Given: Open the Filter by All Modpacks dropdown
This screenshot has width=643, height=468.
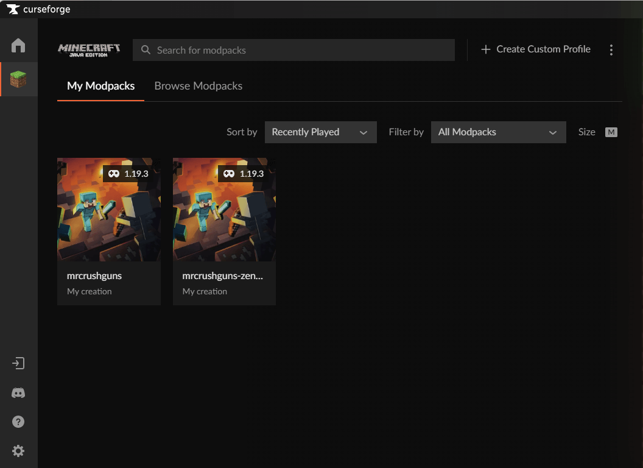Looking at the screenshot, I should tap(498, 132).
